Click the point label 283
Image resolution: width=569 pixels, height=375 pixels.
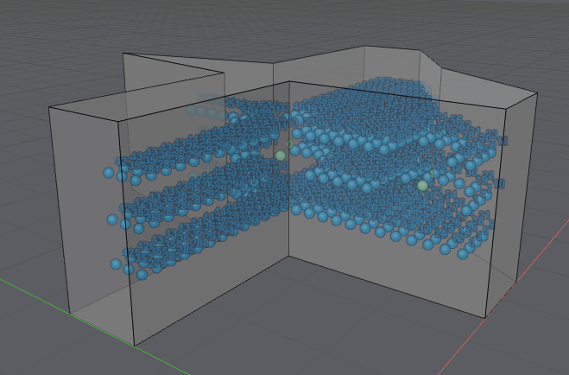coord(169,212)
